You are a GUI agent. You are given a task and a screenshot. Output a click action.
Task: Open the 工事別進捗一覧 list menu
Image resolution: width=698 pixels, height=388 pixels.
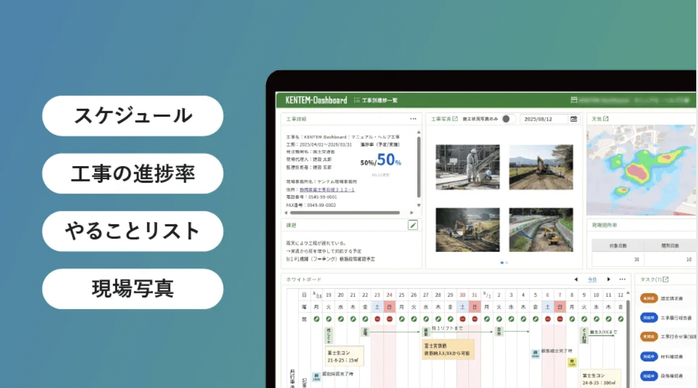[375, 100]
